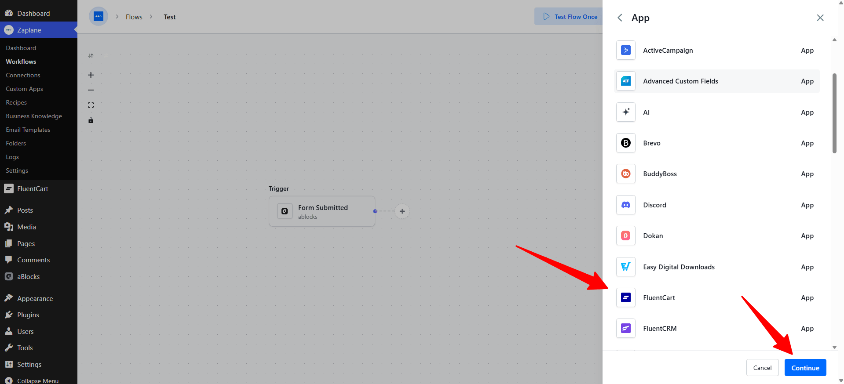Click Continue to confirm app
Image resolution: width=844 pixels, height=384 pixels.
tap(805, 368)
